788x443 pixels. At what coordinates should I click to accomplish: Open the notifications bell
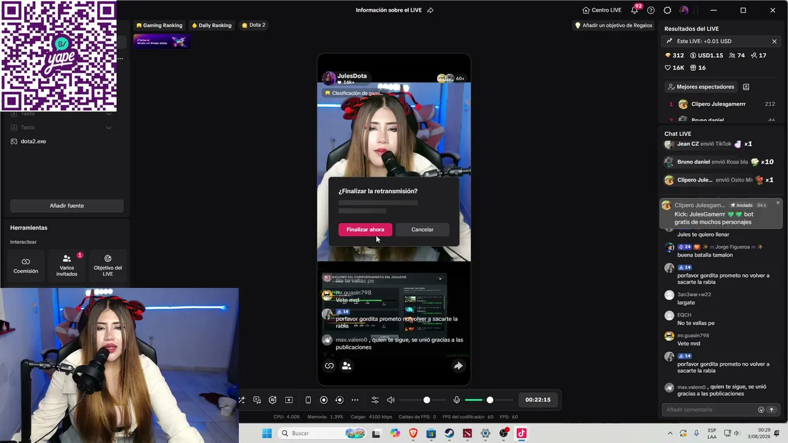tap(635, 10)
